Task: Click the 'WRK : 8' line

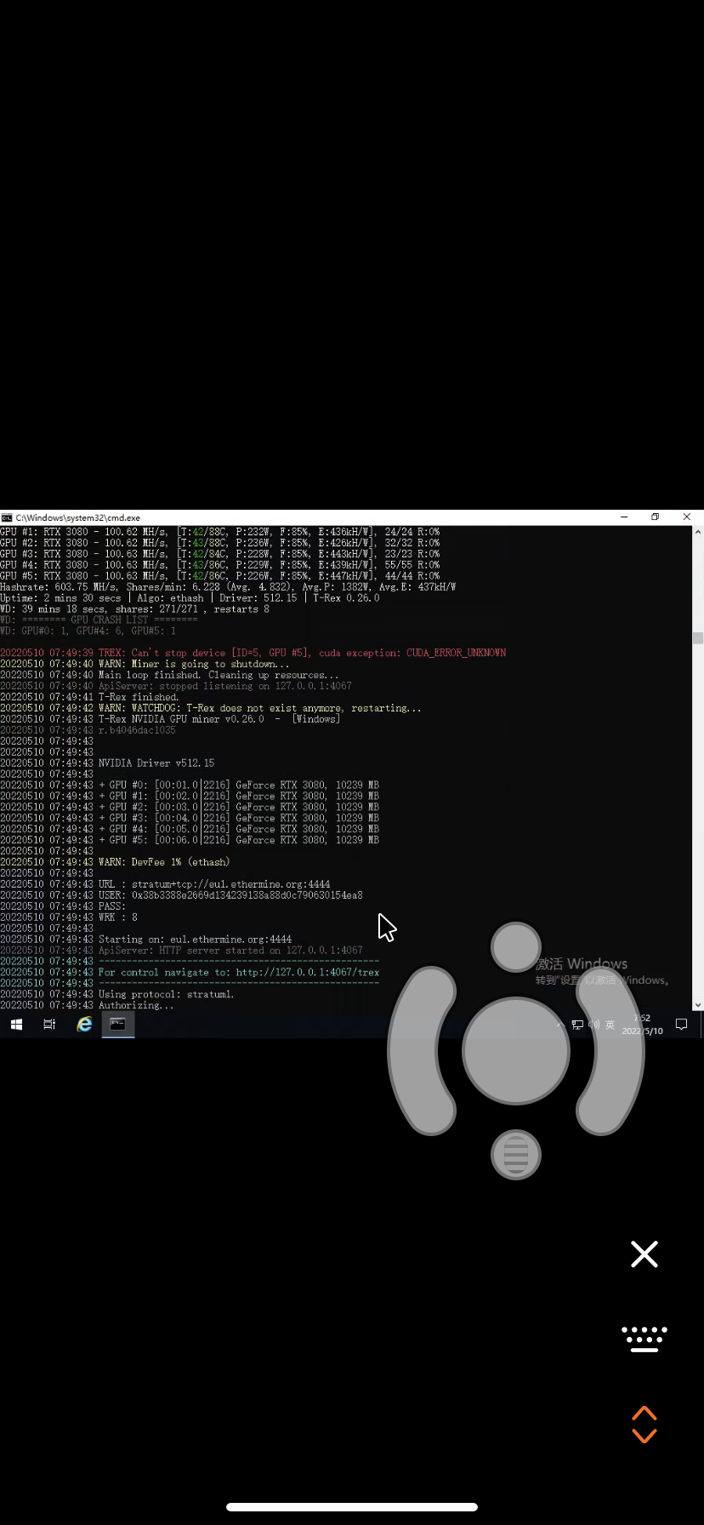Action: point(69,917)
